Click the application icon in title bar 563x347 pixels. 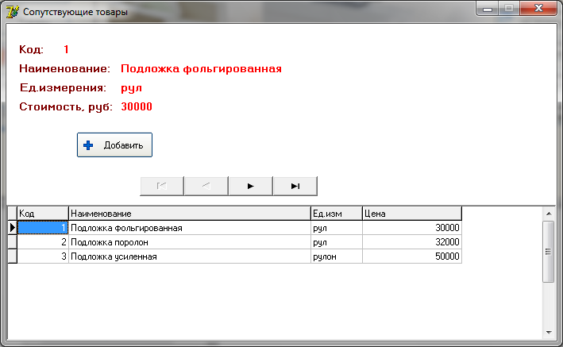pos(12,11)
